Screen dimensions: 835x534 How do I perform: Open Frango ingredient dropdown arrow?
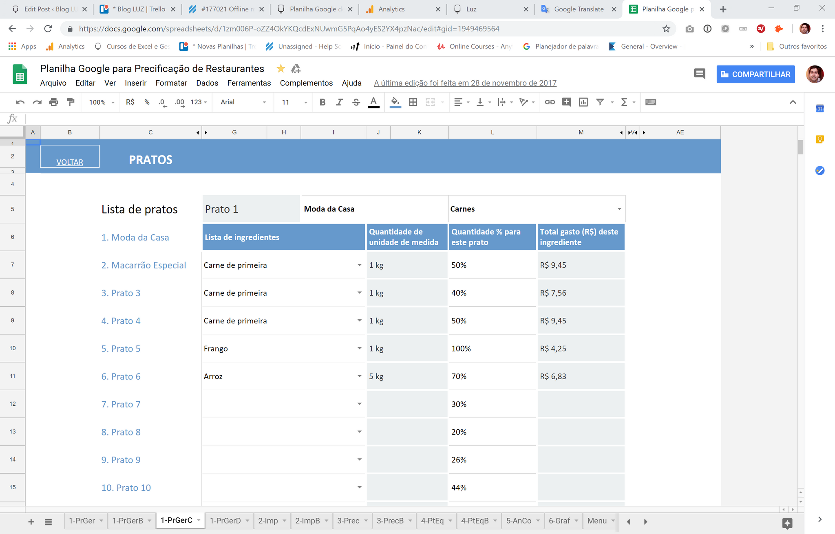coord(359,348)
